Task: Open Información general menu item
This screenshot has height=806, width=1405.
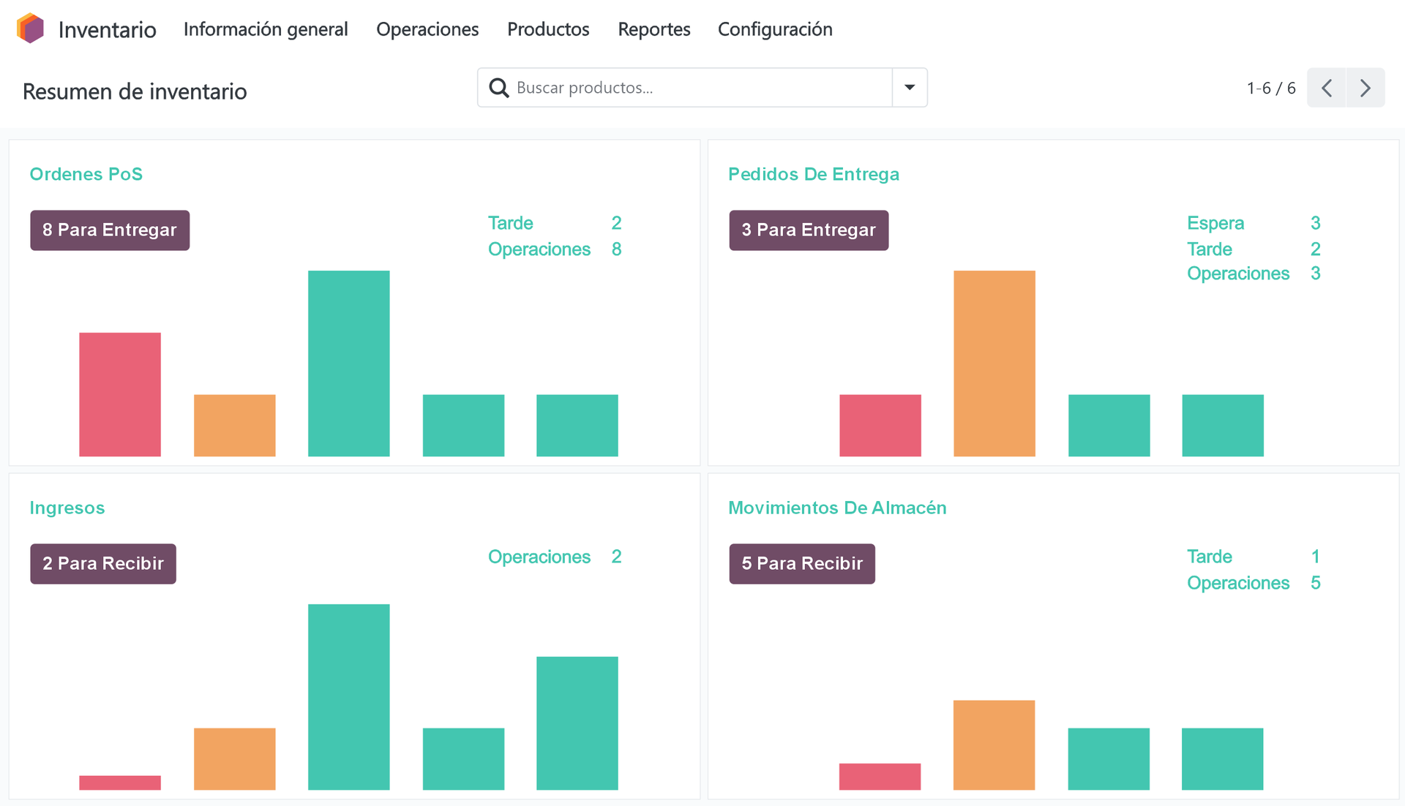Action: (266, 29)
